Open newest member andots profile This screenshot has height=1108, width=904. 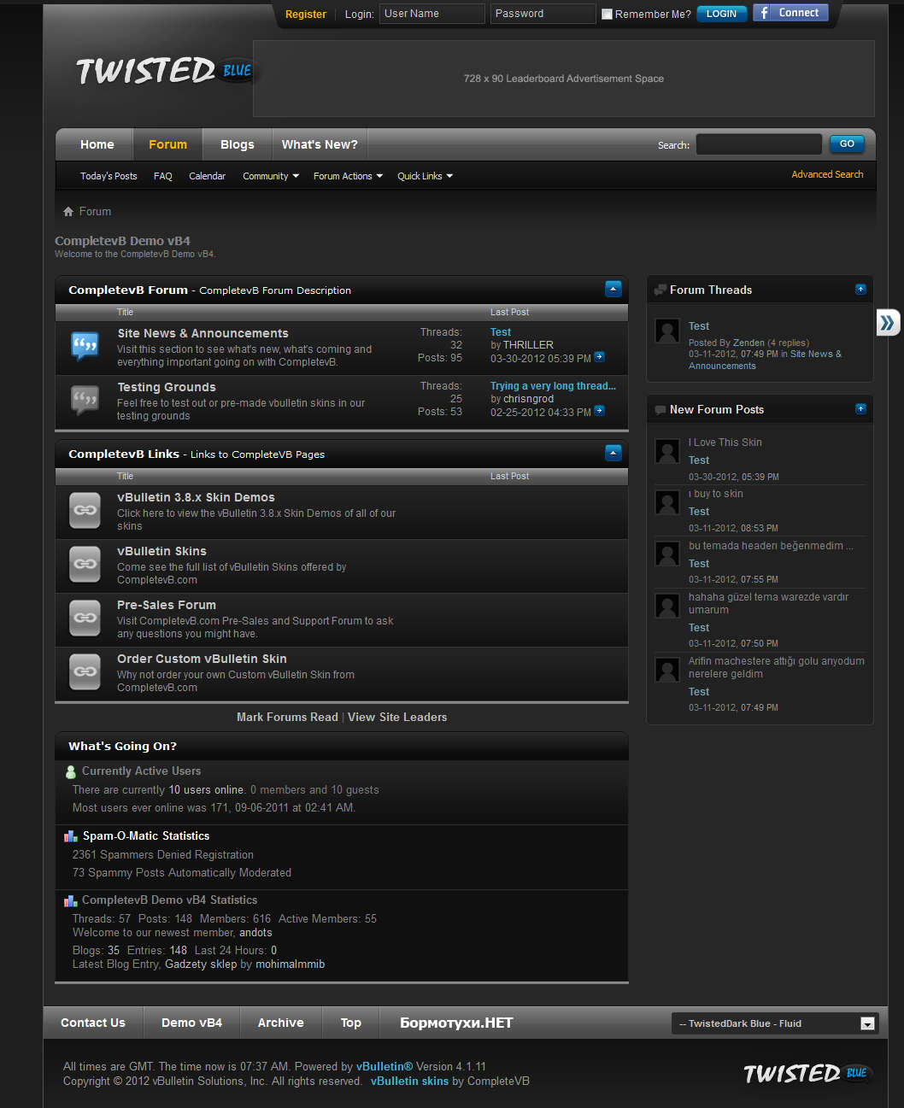(x=255, y=933)
